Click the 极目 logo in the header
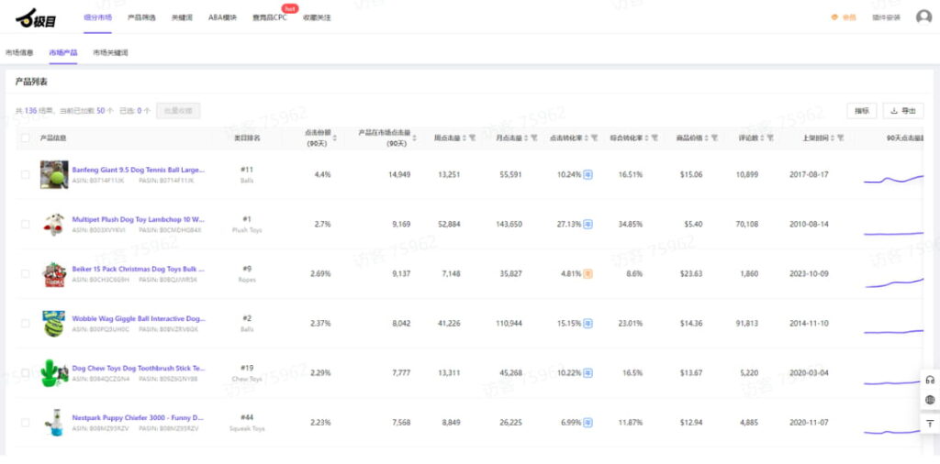This screenshot has width=940, height=464. pos(36,17)
